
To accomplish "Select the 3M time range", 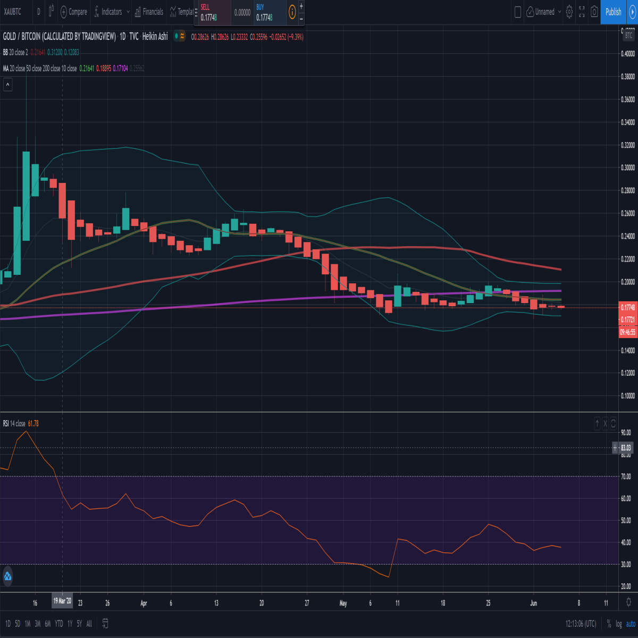I will [x=38, y=624].
